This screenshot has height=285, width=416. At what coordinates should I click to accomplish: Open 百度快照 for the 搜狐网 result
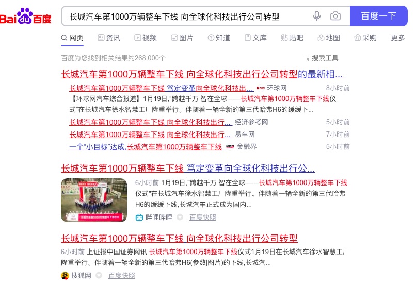(x=121, y=275)
